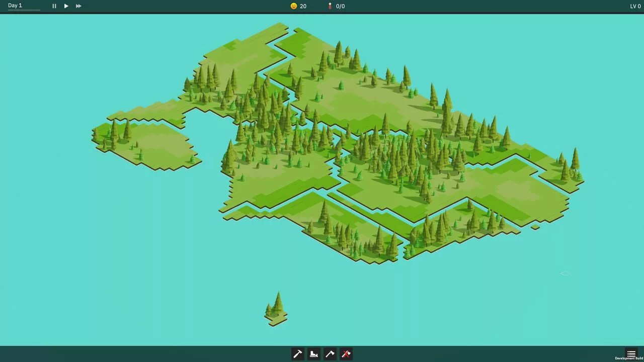Select the hammer build tool

click(298, 354)
